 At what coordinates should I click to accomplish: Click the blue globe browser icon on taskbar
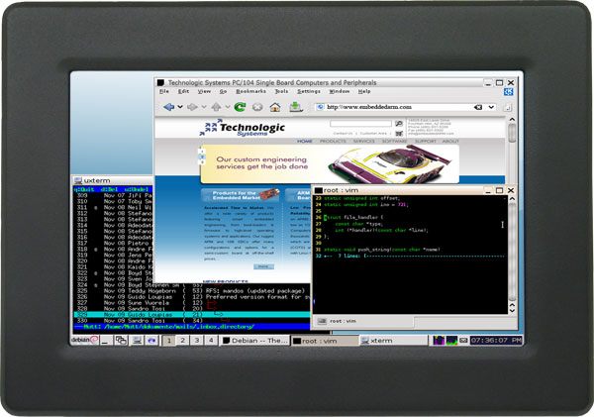[x=151, y=341]
